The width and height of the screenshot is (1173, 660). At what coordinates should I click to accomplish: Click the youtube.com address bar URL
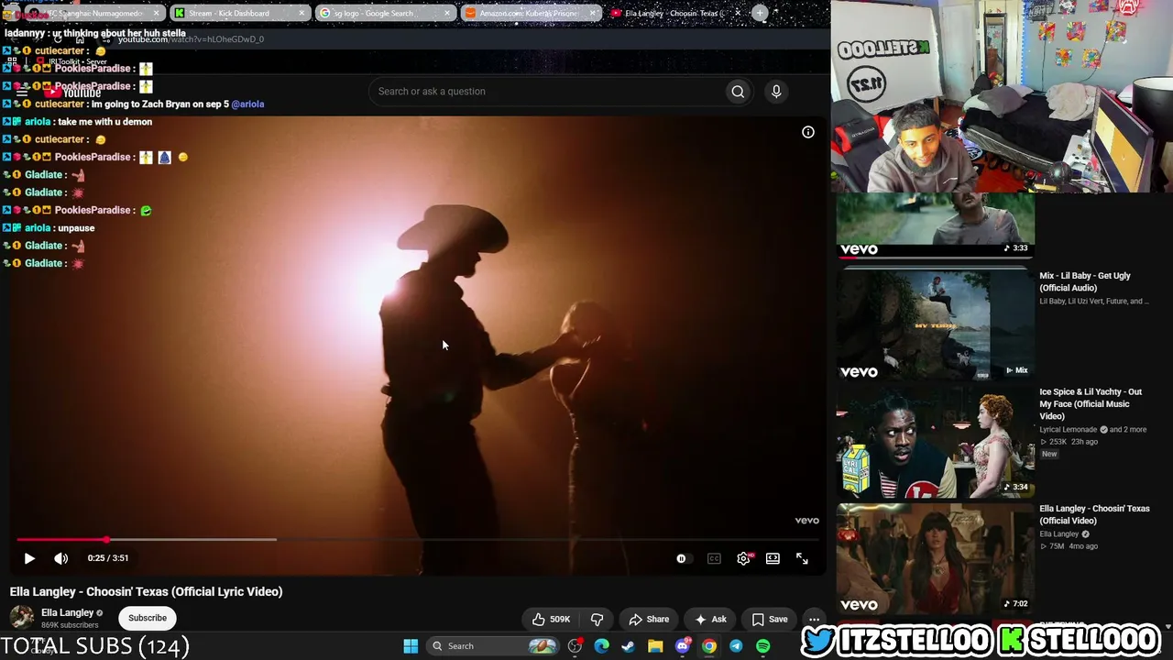tap(191, 39)
